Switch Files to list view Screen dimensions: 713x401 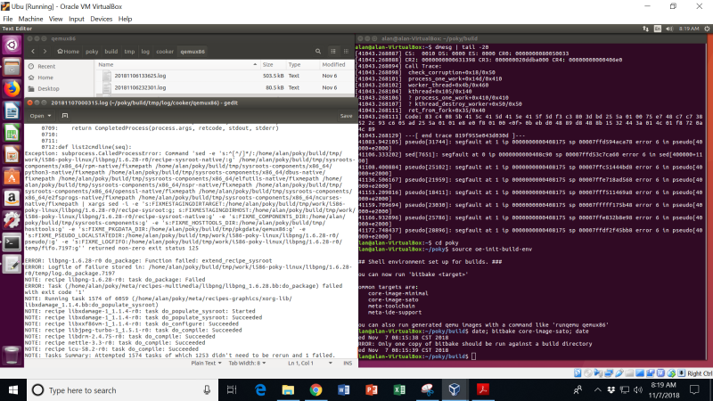[x=333, y=52]
